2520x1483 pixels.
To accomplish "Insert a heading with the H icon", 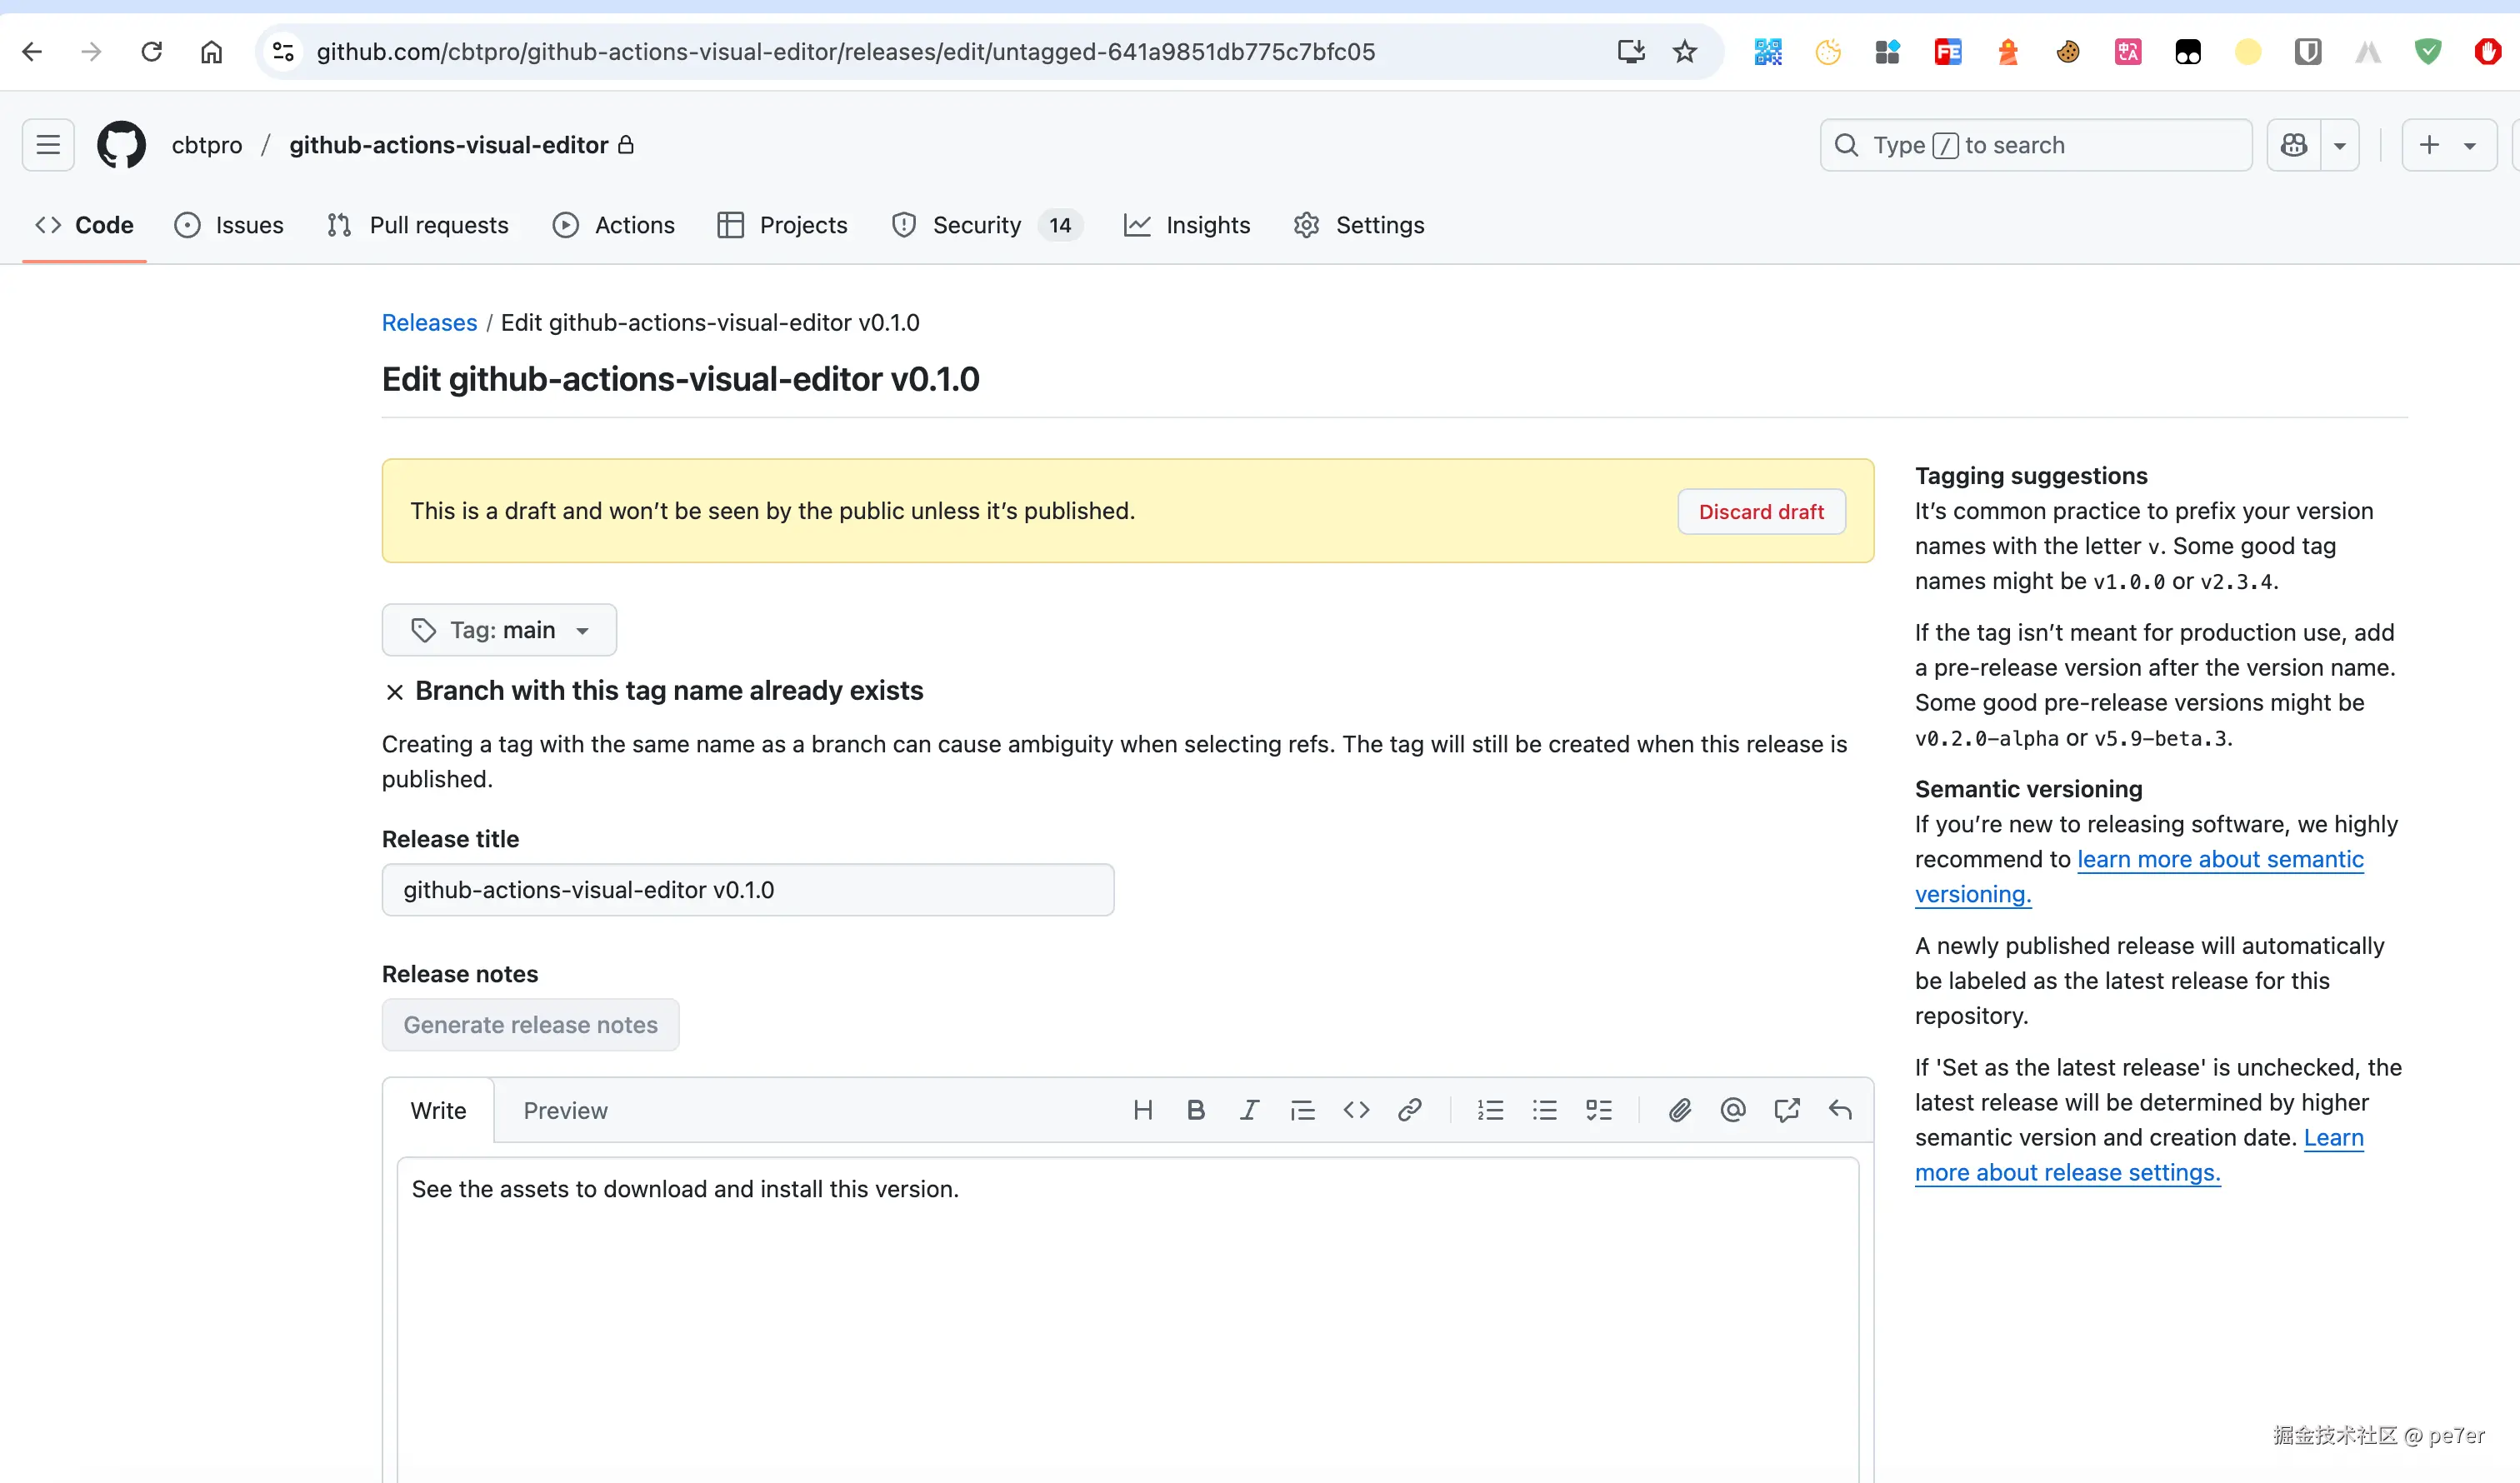I will pyautogui.click(x=1142, y=1110).
